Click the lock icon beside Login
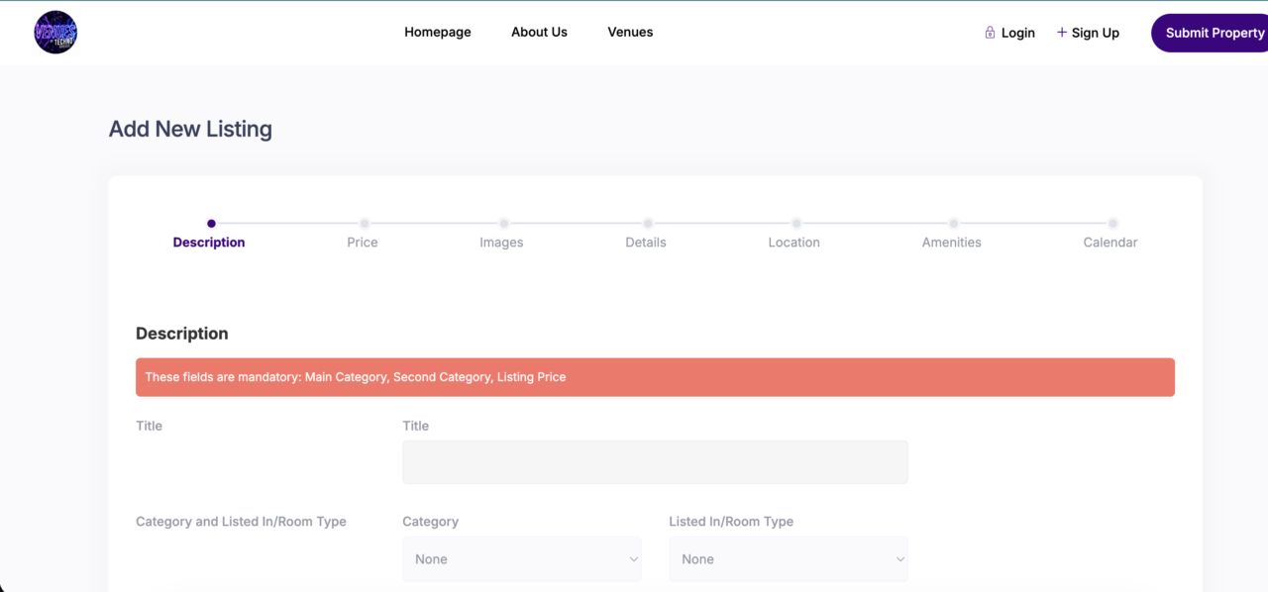 [x=990, y=33]
